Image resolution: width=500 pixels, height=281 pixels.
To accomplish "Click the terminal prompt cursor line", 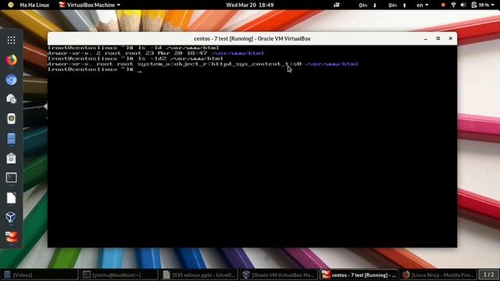I will click(95, 69).
